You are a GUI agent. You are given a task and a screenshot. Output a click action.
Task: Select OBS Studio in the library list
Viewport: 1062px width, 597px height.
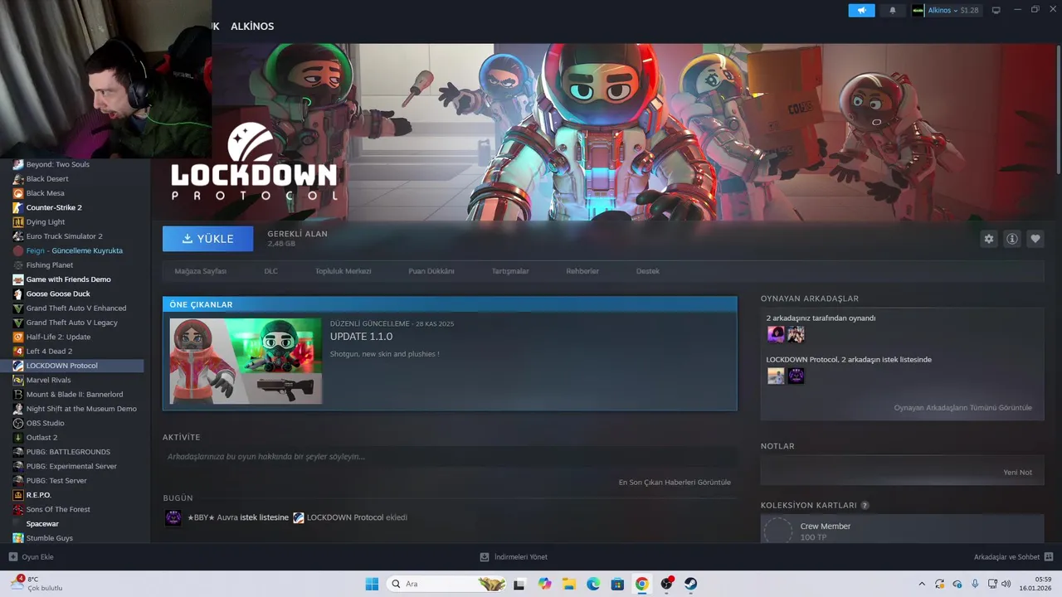pyautogui.click(x=45, y=423)
